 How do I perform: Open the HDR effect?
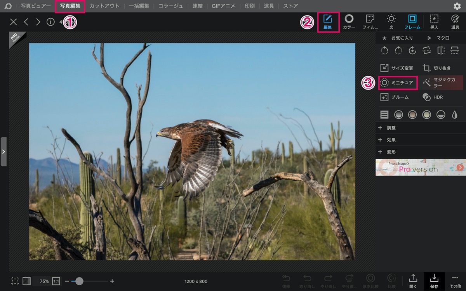(x=433, y=97)
